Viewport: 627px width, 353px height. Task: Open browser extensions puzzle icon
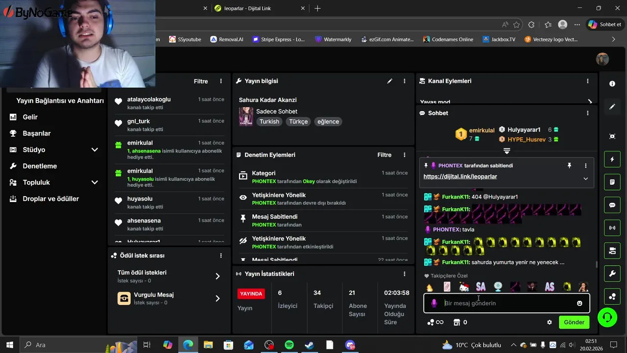531,25
